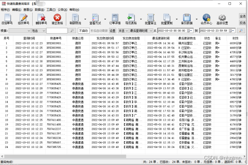Open the 并且 logic dropdown
Viewport: 248px width, 165px height.
point(123,30)
